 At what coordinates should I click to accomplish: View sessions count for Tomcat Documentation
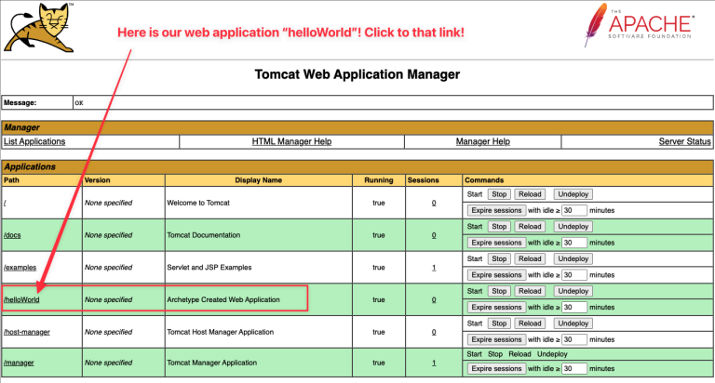pyautogui.click(x=434, y=235)
